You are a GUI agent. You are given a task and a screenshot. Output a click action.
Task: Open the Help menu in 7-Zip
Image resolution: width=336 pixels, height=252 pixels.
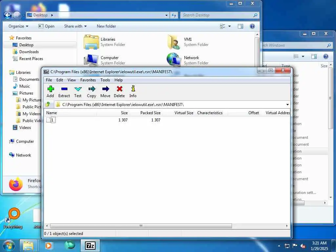pyautogui.click(x=118, y=80)
